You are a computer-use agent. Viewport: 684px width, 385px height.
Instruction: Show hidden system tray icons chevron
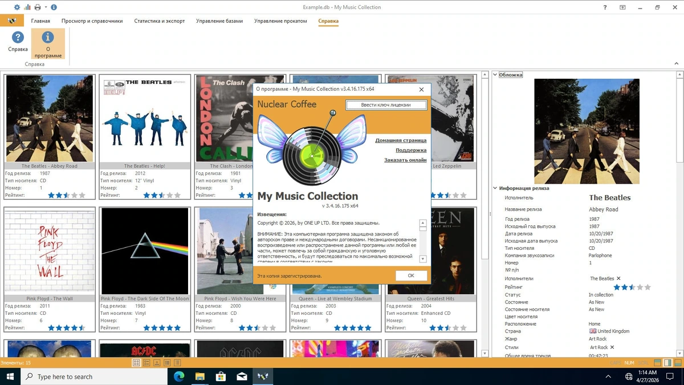[x=608, y=376]
